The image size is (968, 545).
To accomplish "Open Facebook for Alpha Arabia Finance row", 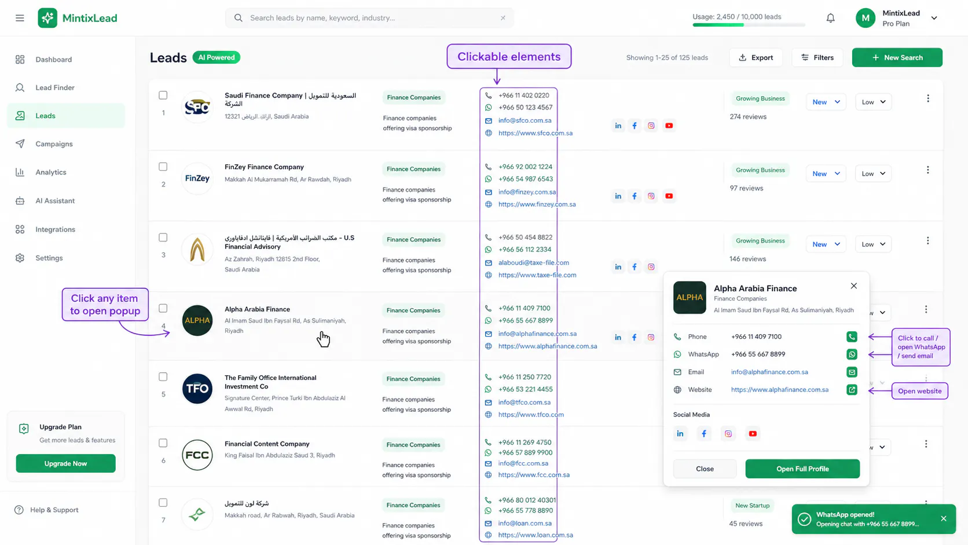I will (x=635, y=338).
